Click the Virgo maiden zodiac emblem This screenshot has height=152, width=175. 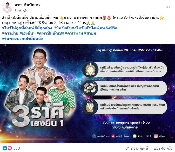90,107
